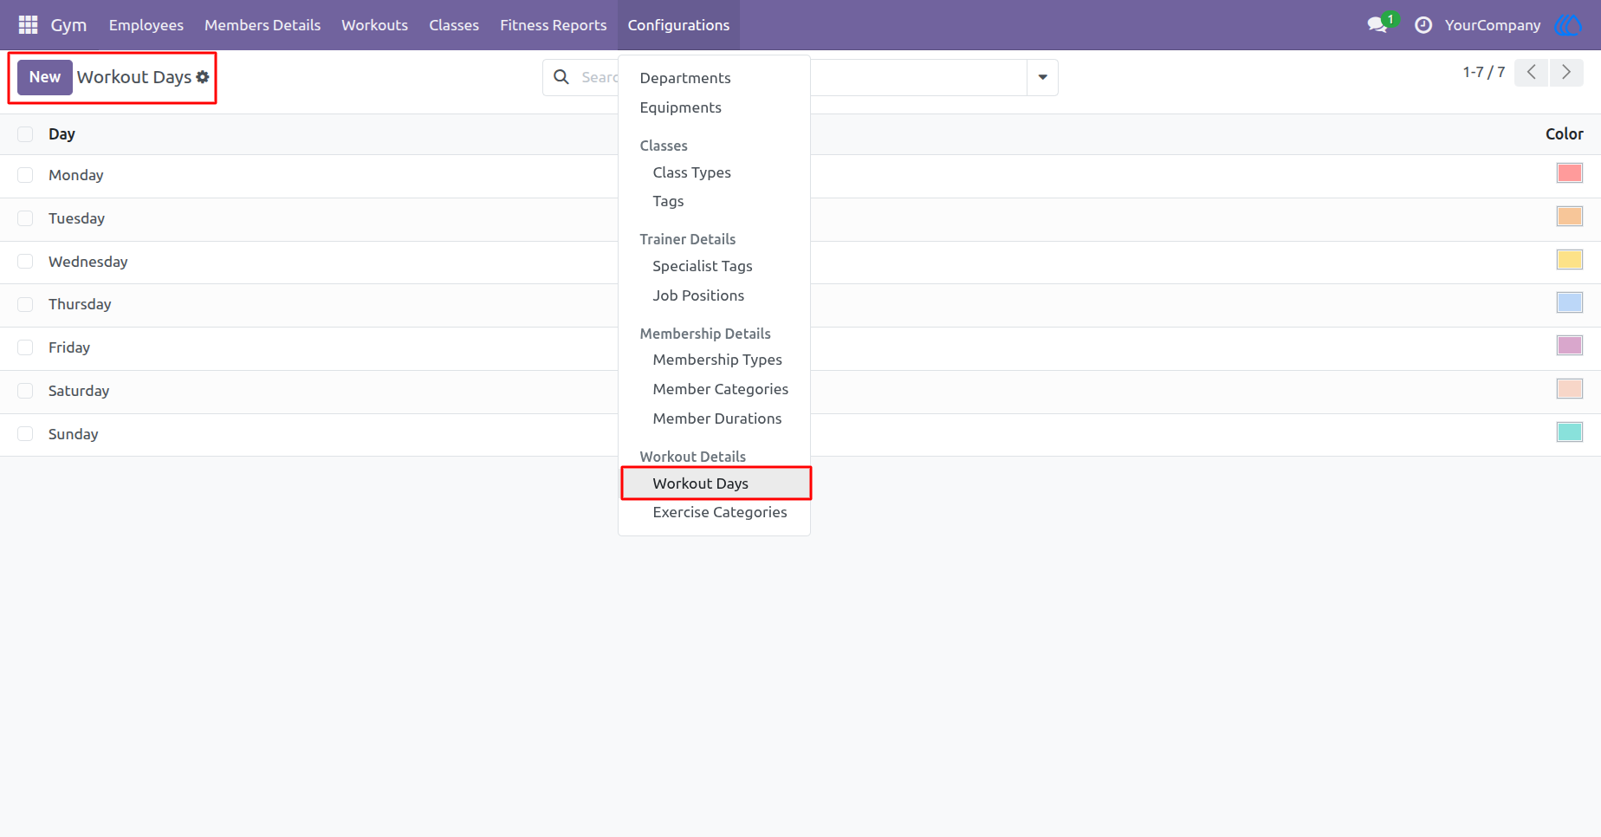Open the Classes top menu
1601x837 pixels.
[454, 25]
